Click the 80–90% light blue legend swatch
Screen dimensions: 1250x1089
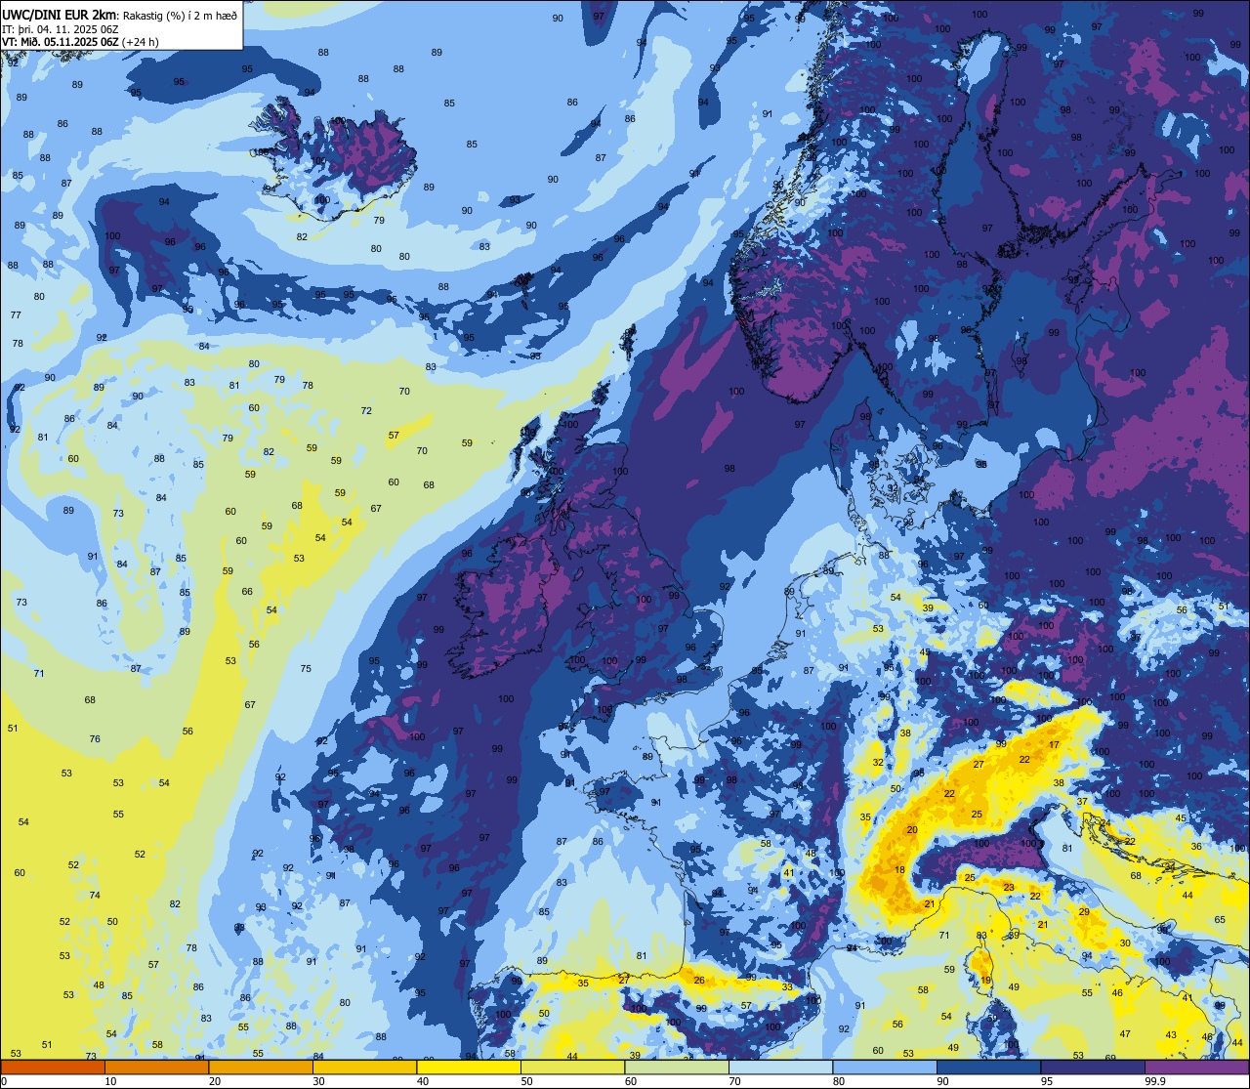coord(885,1067)
